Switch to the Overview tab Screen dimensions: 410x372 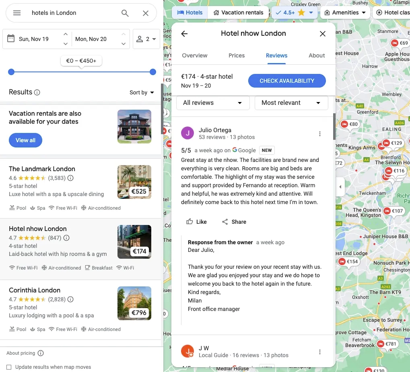195,55
